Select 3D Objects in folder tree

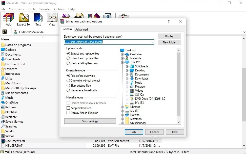142,66
